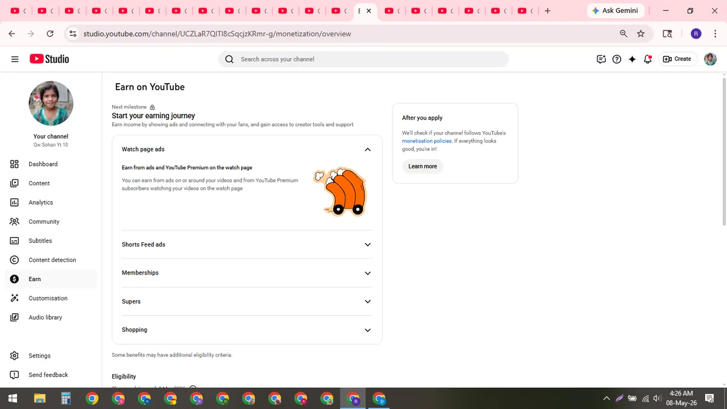
Task: Click the Learn more button
Action: pos(423,166)
